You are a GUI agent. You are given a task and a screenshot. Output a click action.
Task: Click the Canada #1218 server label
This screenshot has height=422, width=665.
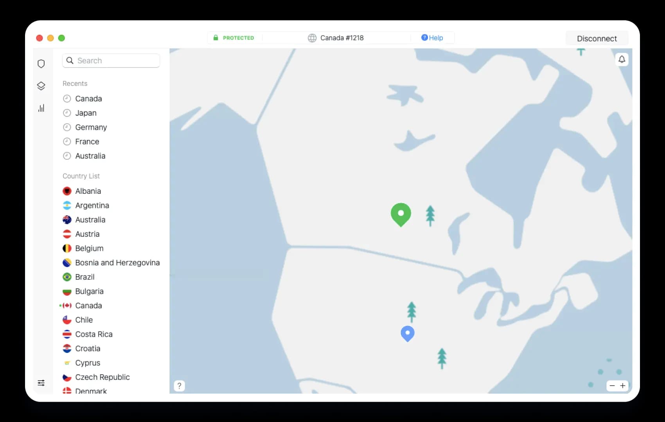[x=342, y=38]
